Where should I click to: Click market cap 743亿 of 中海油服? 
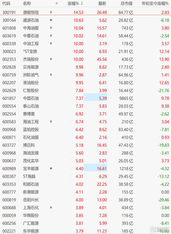(x=127, y=28)
